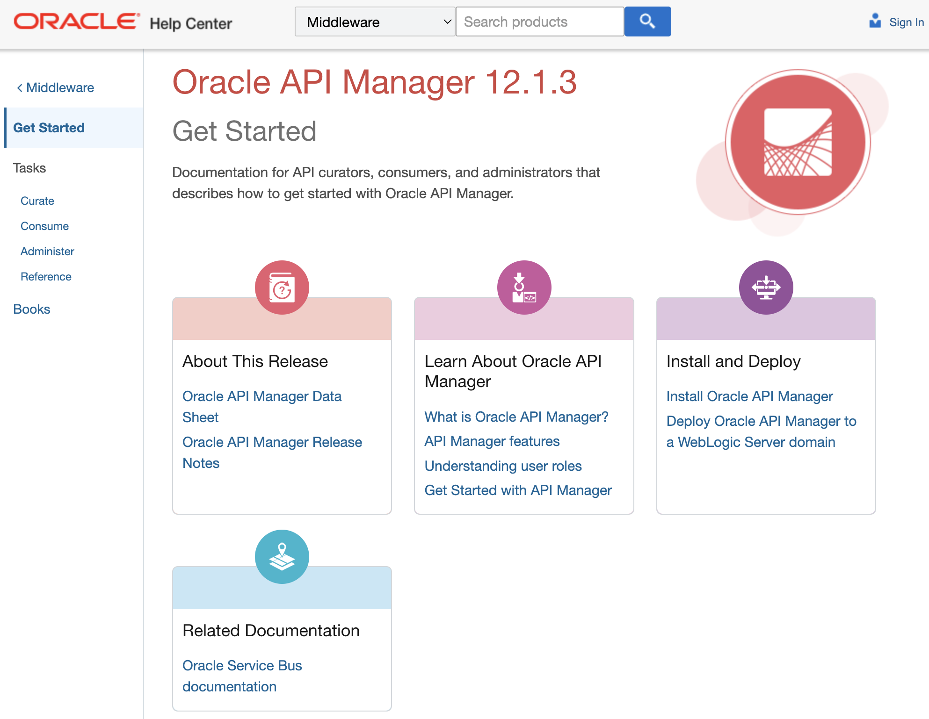Open the Consume sidebar item
The width and height of the screenshot is (929, 719).
coord(45,226)
